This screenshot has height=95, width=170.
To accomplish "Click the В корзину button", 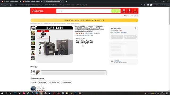I will point(117,37).
